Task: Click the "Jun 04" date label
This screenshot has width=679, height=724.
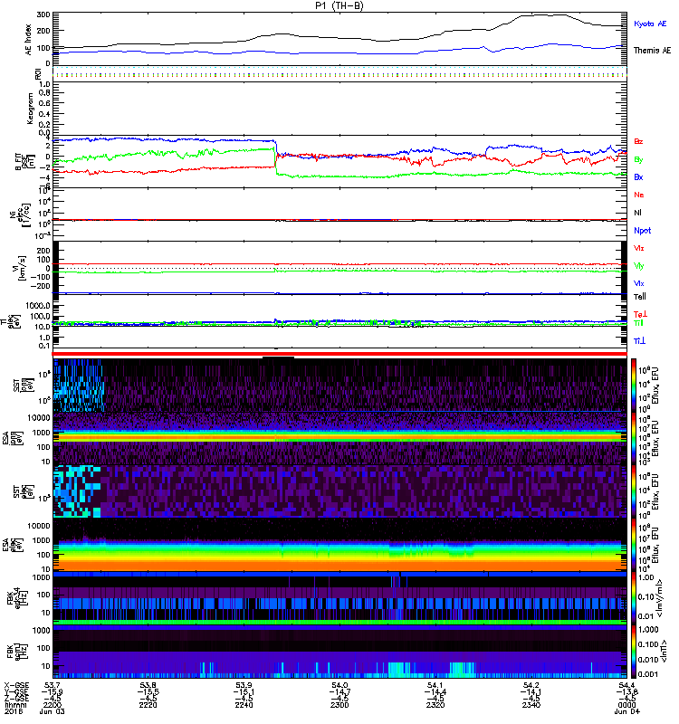Action: pos(626,711)
